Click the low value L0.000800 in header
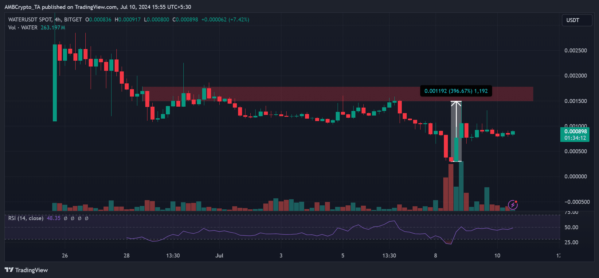Image resolution: width=599 pixels, height=278 pixels. [156, 20]
